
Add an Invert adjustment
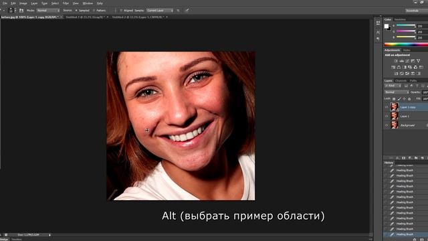tap(396, 74)
